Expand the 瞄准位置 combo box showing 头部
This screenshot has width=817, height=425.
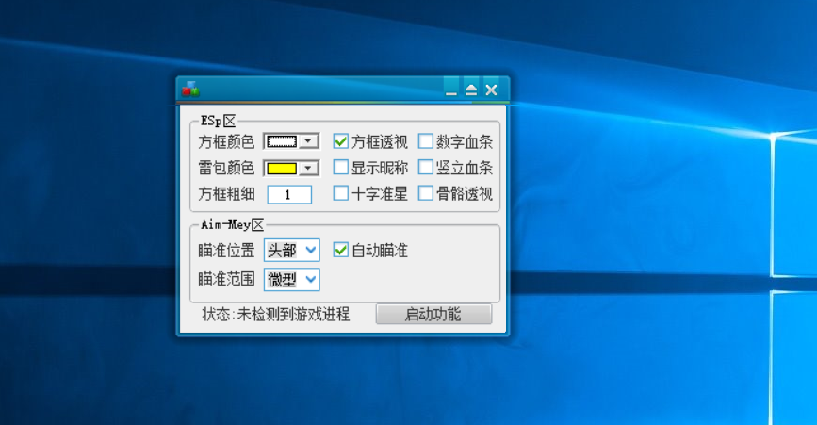311,250
